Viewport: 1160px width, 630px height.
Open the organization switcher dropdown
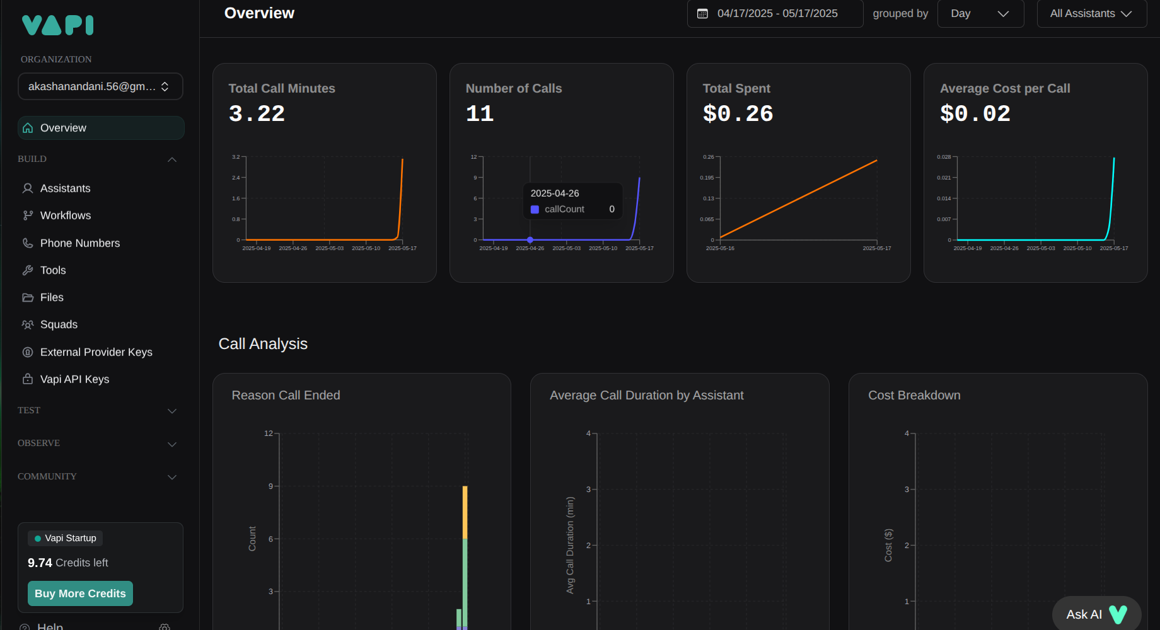point(100,86)
